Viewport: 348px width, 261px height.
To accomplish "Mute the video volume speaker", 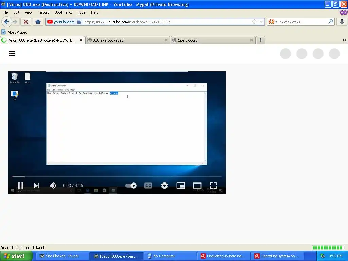I will 53,185.
